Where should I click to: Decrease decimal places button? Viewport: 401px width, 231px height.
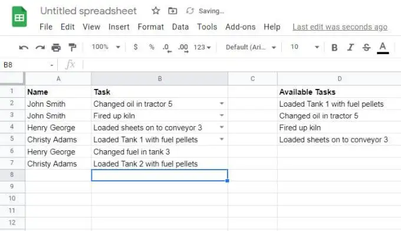[167, 48]
